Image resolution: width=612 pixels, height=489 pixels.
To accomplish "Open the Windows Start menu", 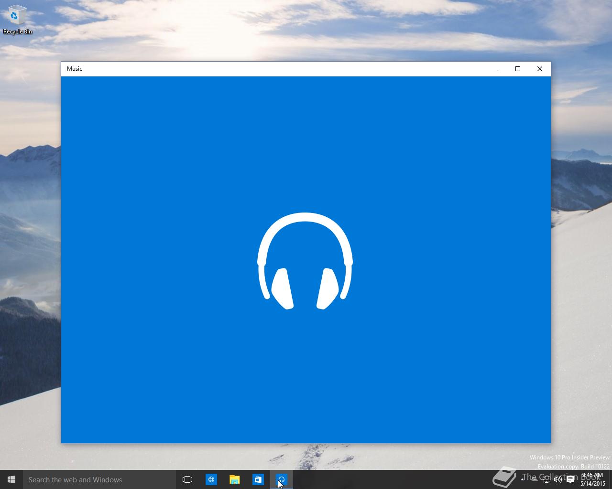I will tap(11, 479).
